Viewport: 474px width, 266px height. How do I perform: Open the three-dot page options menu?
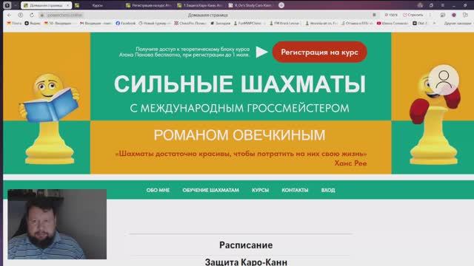click(x=430, y=15)
